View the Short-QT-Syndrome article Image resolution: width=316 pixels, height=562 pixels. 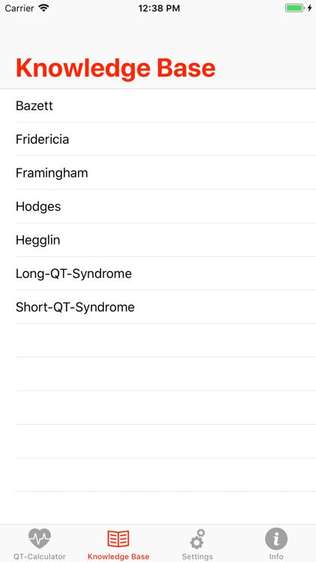(158, 307)
